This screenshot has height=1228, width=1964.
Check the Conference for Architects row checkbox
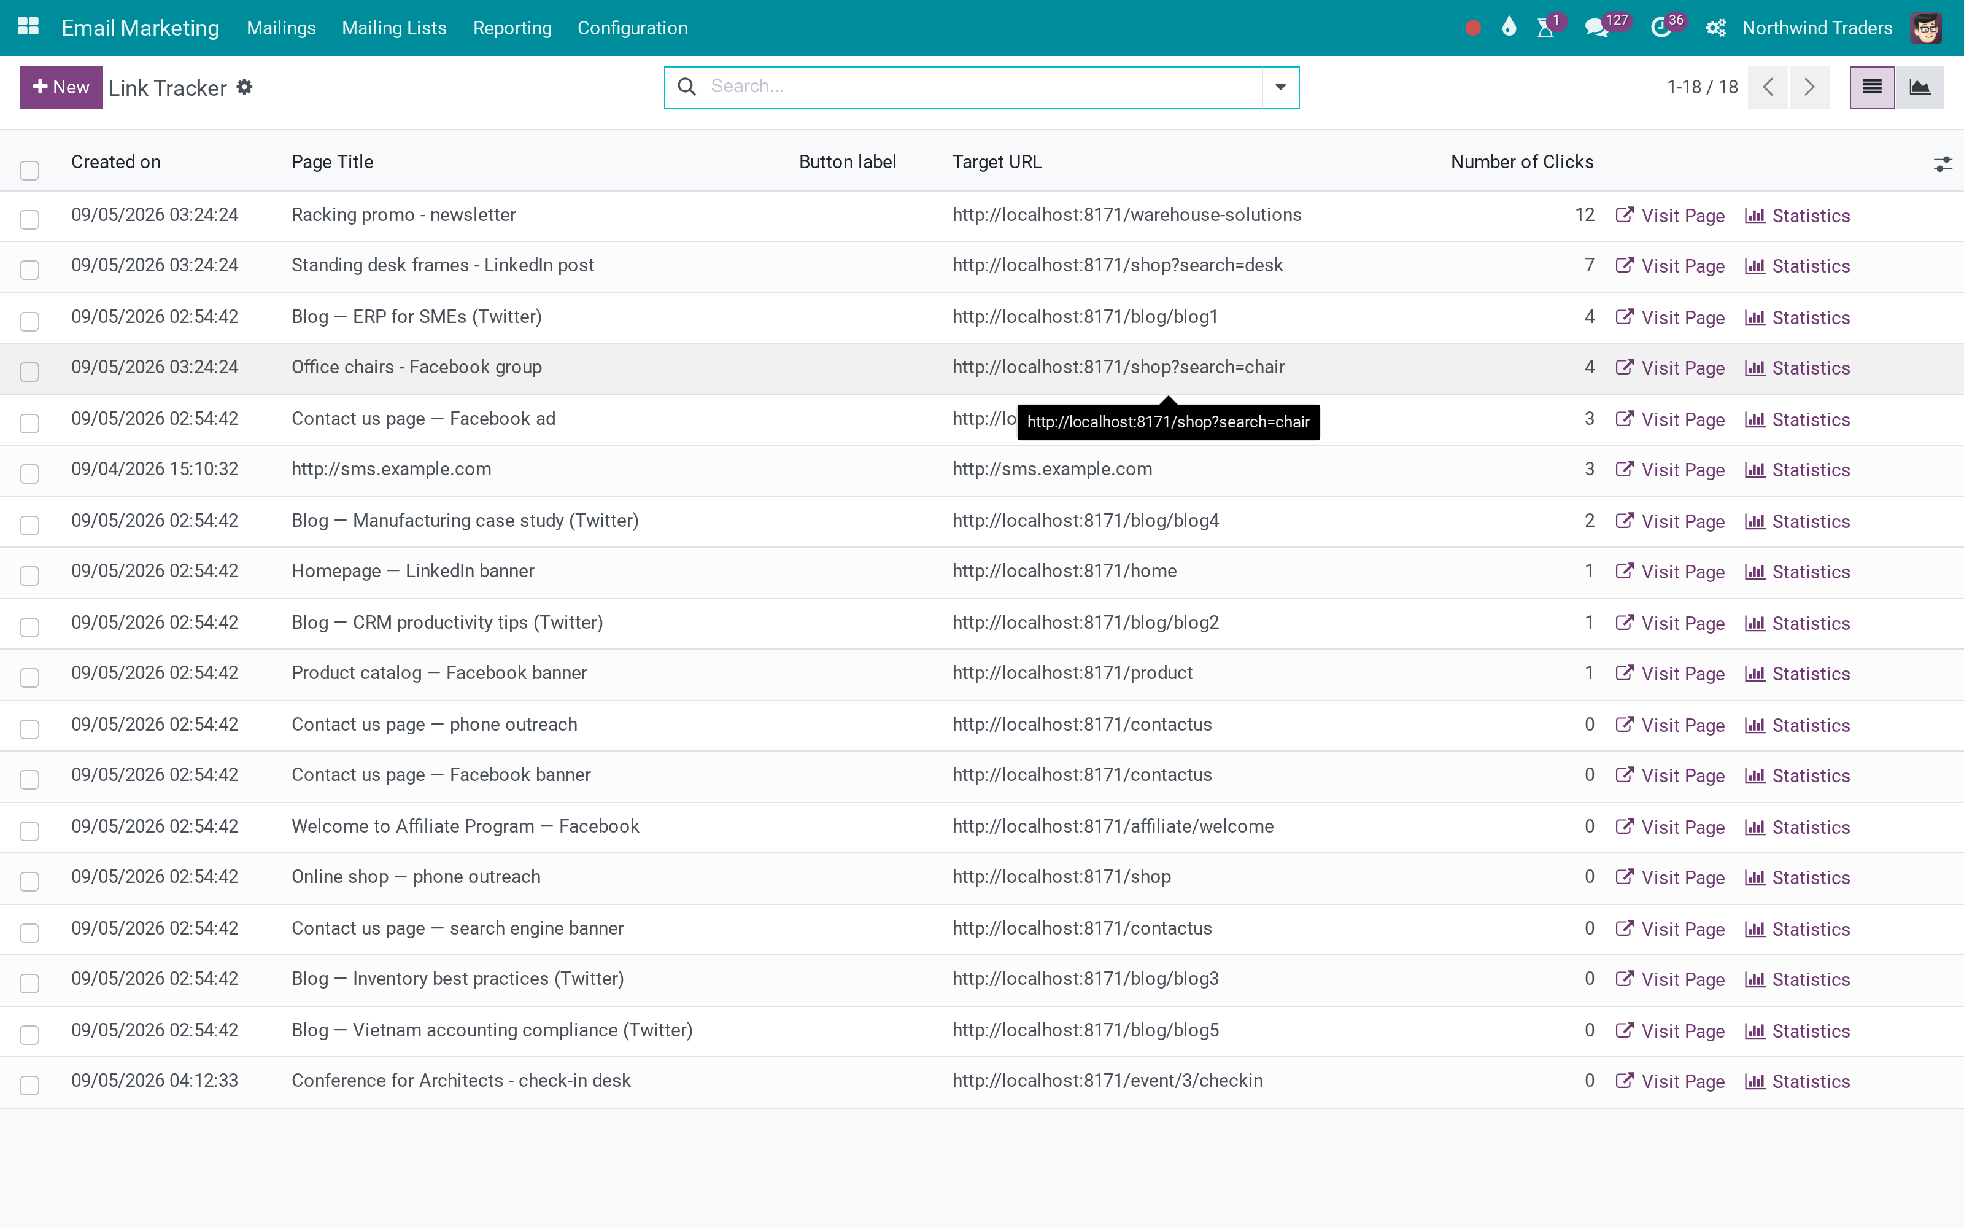(x=29, y=1085)
